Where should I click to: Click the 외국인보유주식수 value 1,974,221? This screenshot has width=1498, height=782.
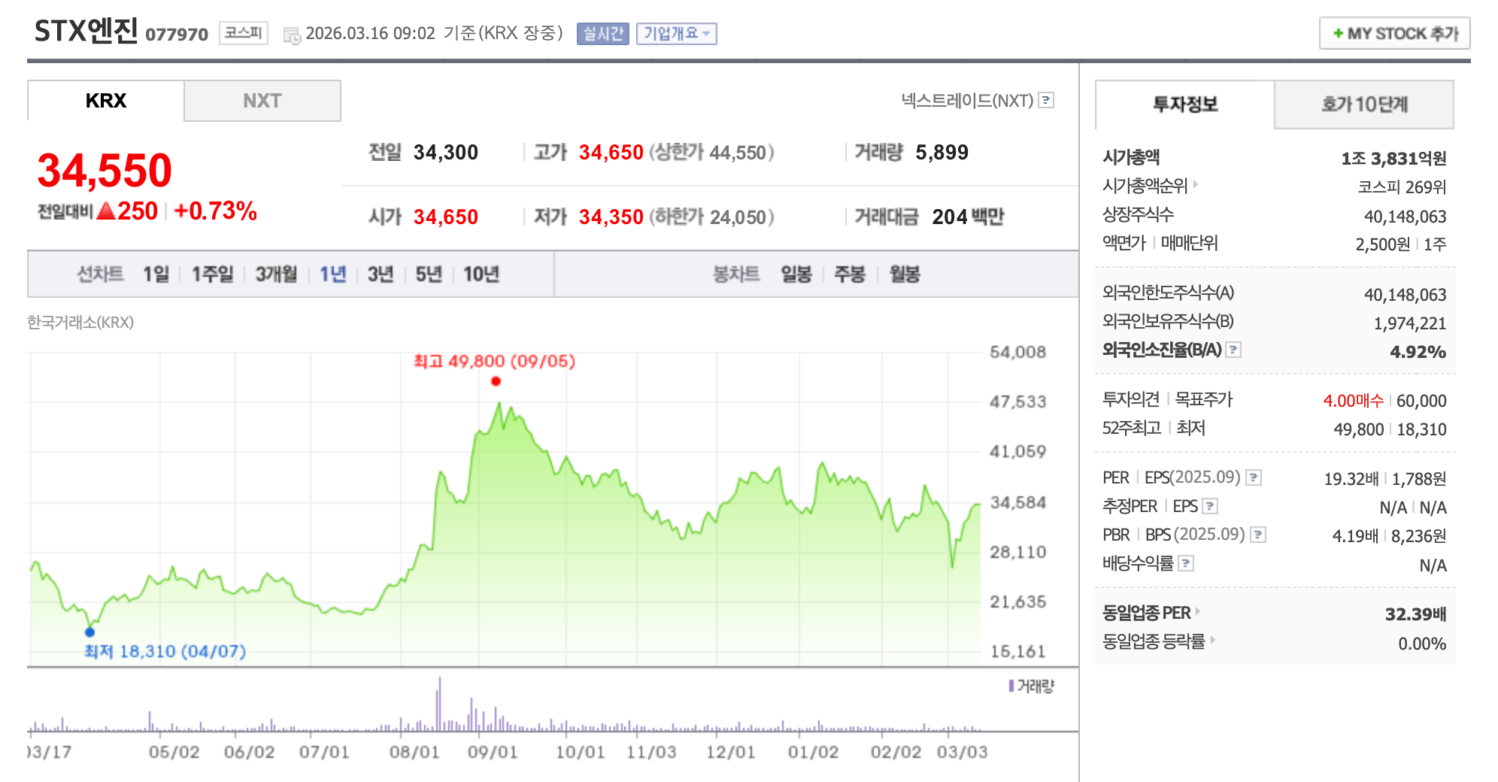[1410, 323]
